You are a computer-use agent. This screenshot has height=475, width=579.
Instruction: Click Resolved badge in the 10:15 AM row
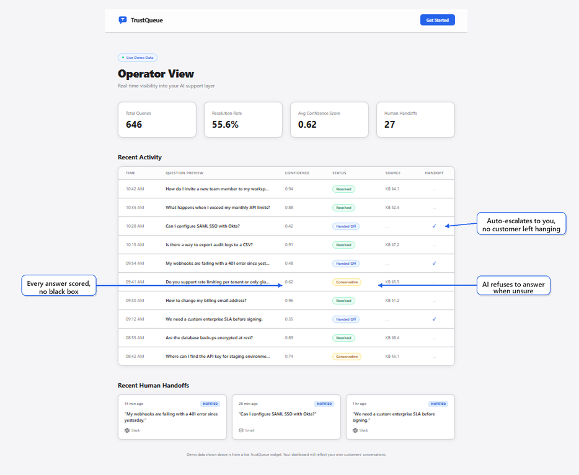[343, 245]
